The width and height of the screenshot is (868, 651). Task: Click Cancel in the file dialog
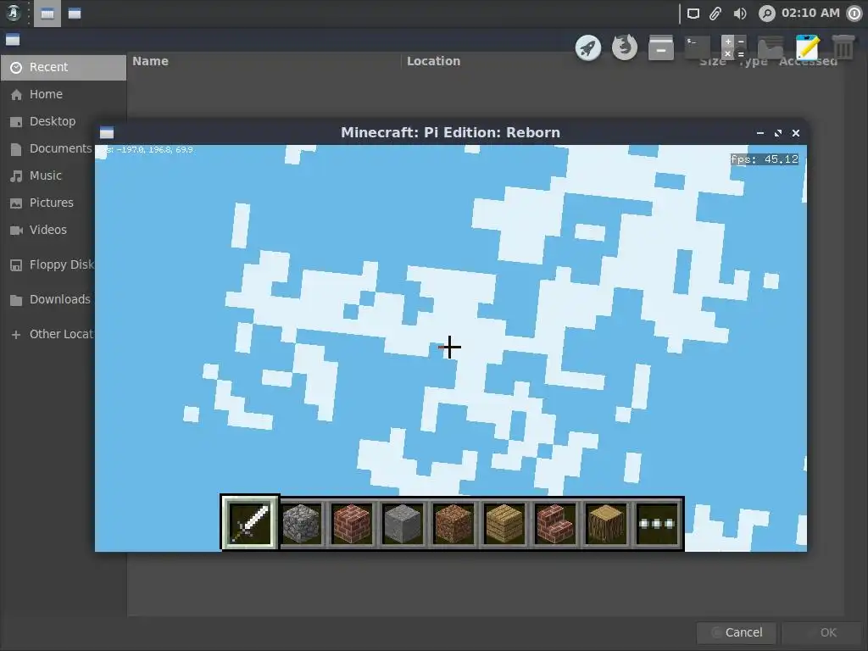click(x=737, y=632)
